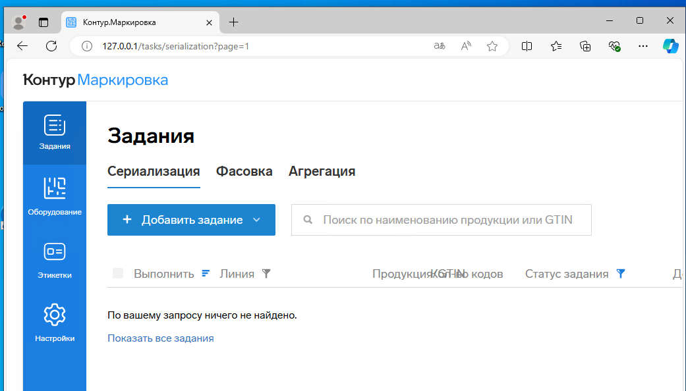Open browser Read aloud icon
Image resolution: width=686 pixels, height=391 pixels.
466,46
